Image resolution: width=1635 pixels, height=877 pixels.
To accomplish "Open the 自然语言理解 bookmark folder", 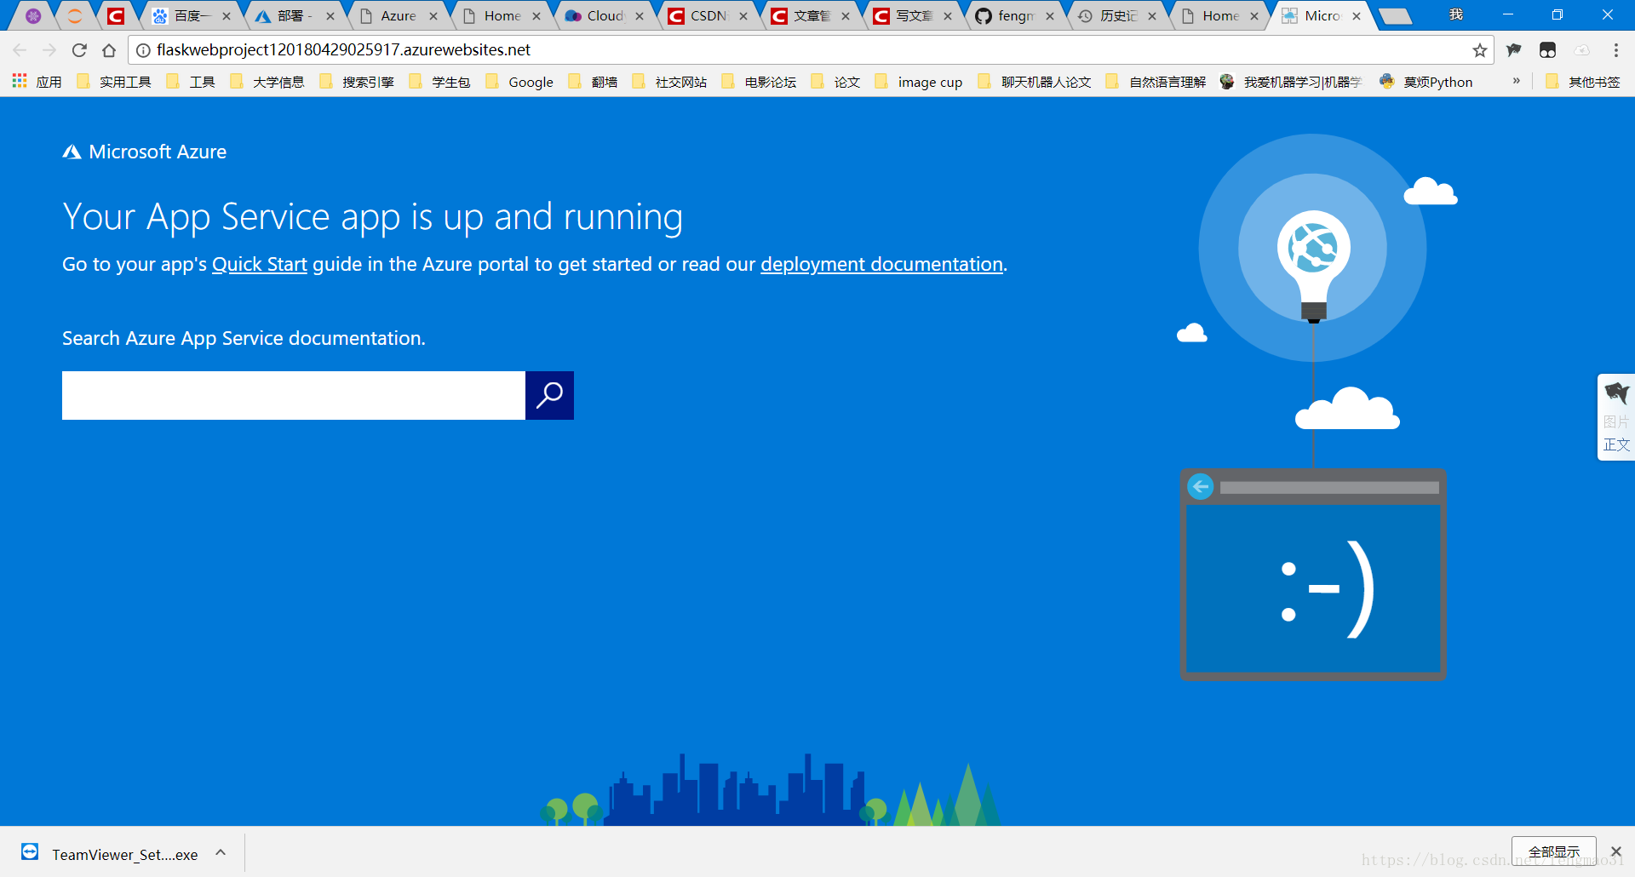I will pos(1156,82).
